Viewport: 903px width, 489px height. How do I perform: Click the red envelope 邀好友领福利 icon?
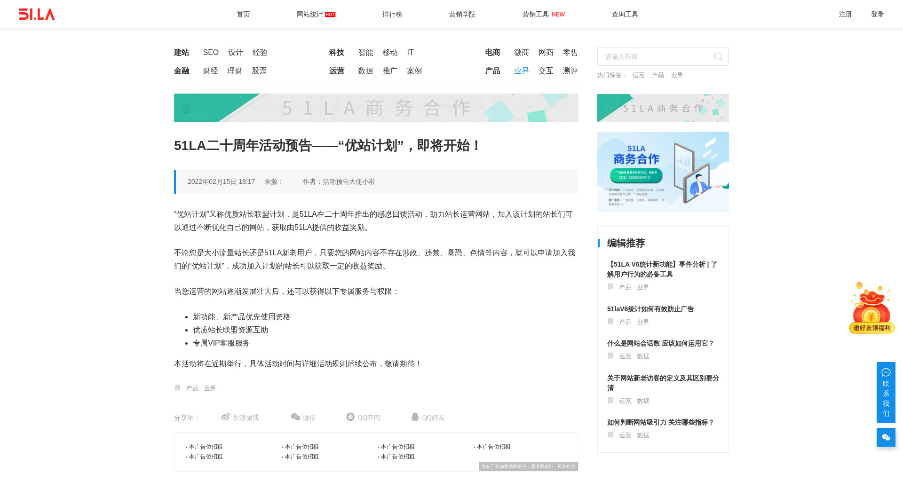click(871, 308)
